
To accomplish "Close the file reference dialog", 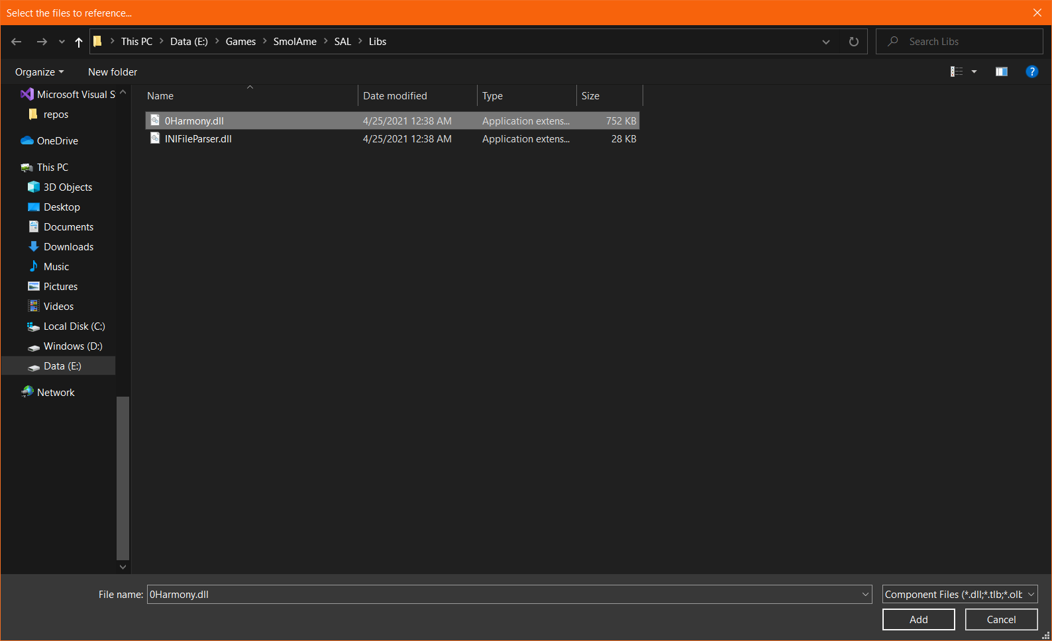I will click(1037, 13).
